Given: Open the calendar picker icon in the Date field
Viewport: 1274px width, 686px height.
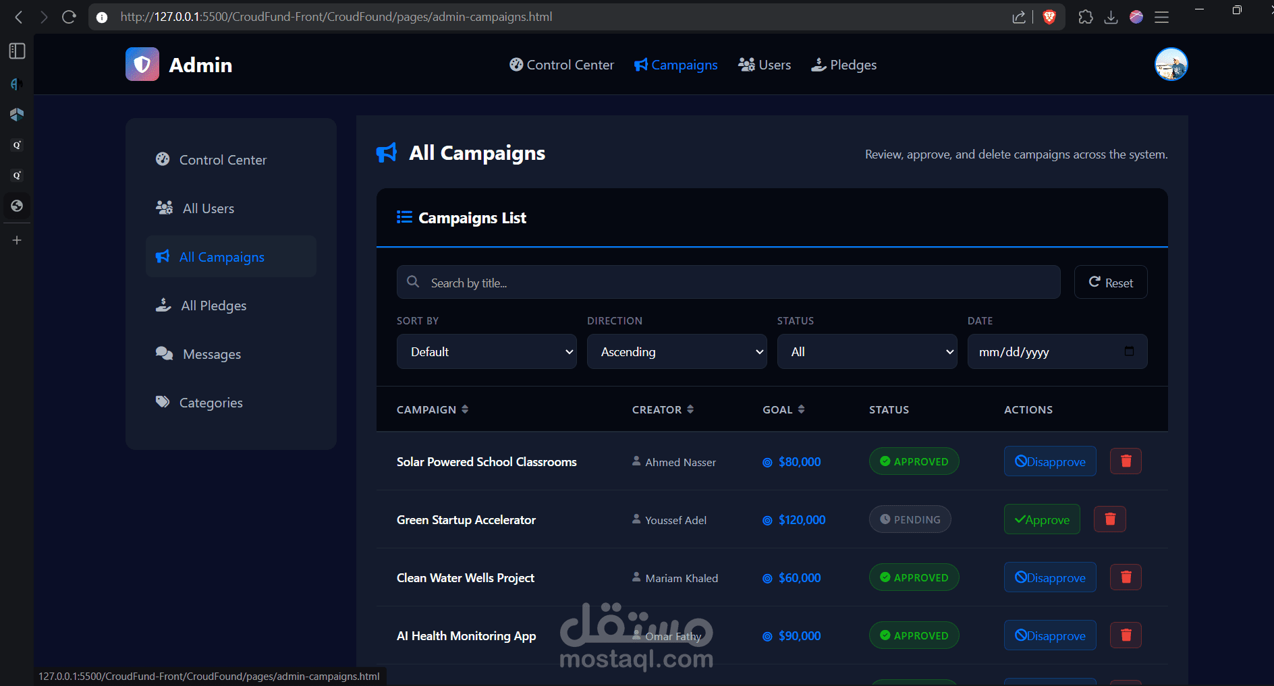Looking at the screenshot, I should click(1129, 351).
